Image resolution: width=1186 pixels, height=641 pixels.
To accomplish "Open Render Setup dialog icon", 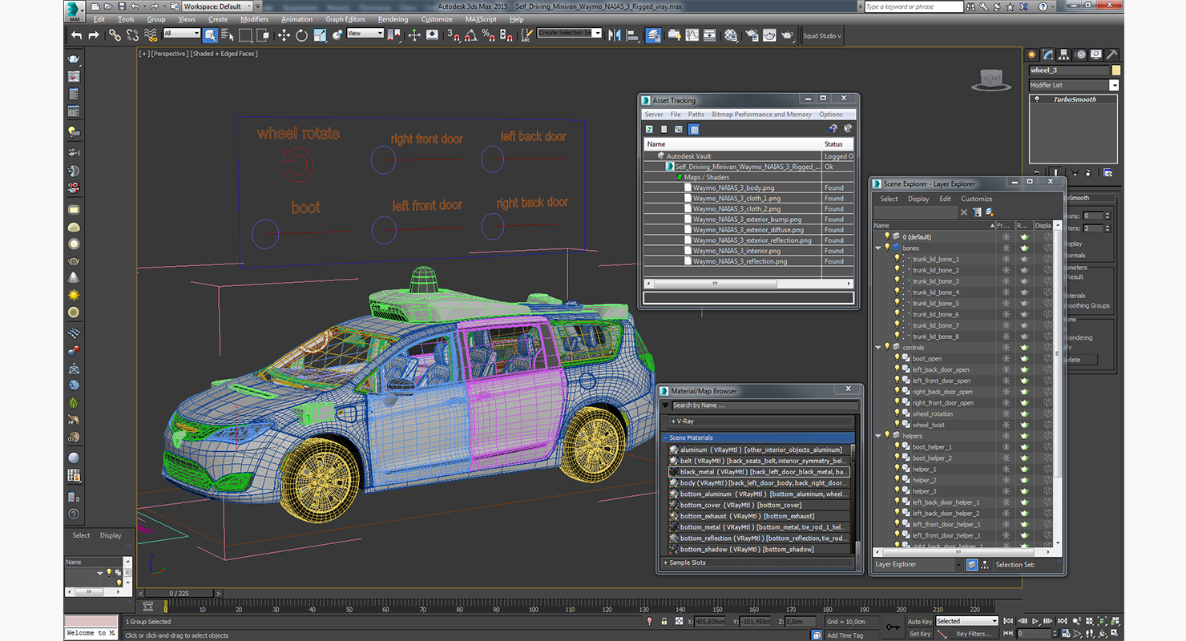I will point(752,35).
